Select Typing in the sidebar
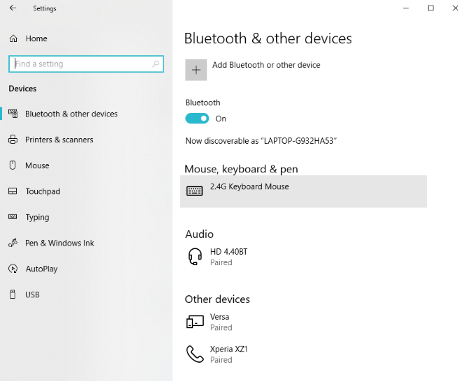This screenshot has width=468, height=381. click(37, 217)
